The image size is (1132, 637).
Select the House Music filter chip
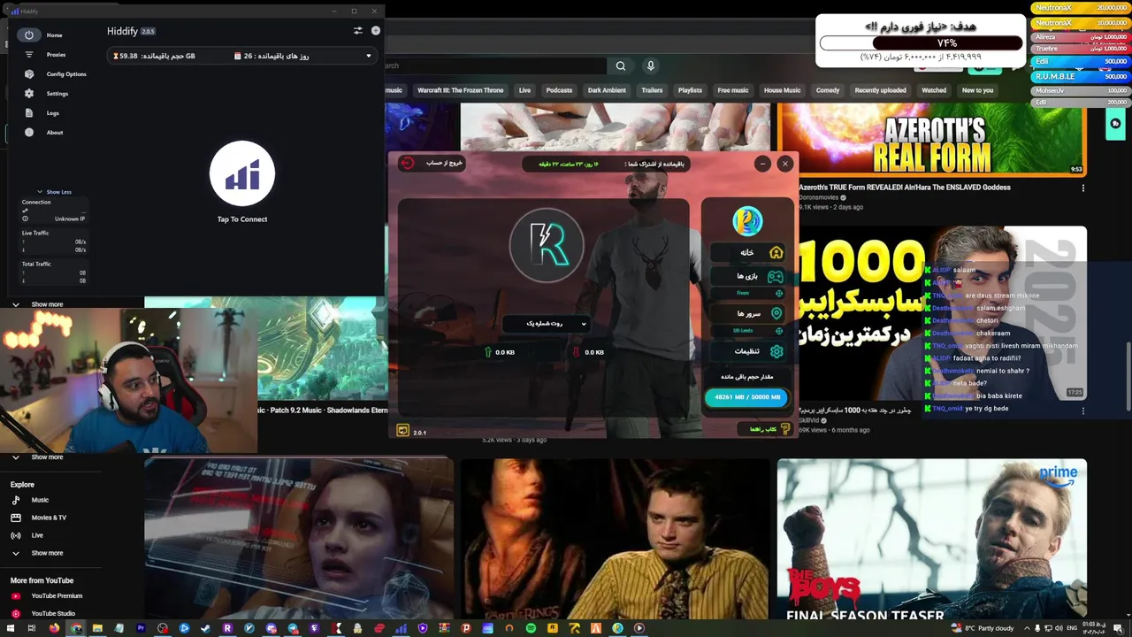[x=782, y=90]
